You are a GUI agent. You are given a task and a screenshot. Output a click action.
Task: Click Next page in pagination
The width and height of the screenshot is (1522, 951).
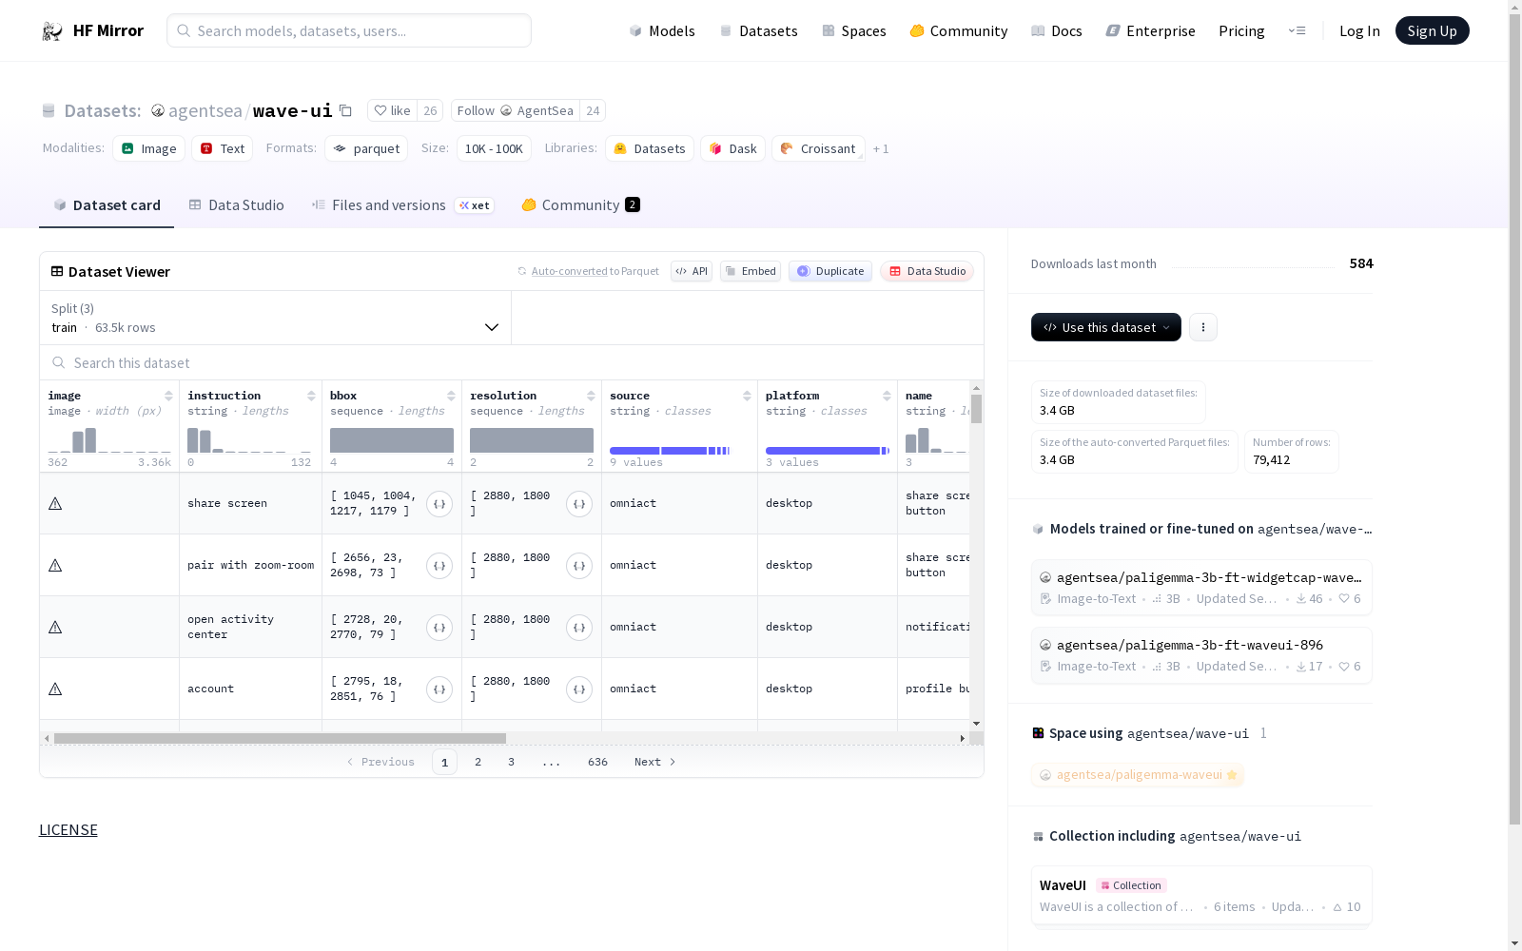(x=654, y=763)
